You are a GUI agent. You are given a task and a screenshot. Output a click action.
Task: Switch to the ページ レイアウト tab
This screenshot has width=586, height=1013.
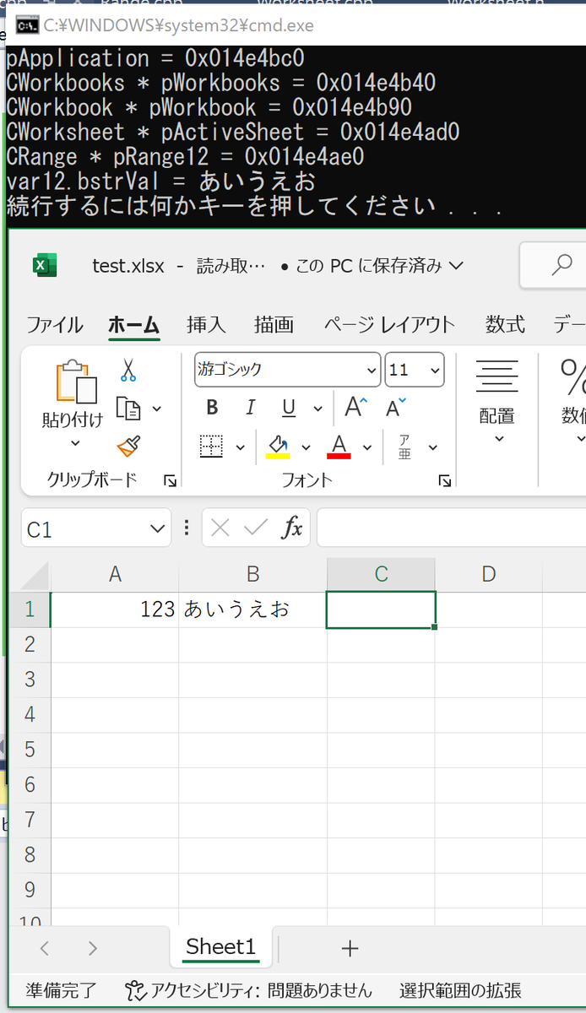pos(388,325)
